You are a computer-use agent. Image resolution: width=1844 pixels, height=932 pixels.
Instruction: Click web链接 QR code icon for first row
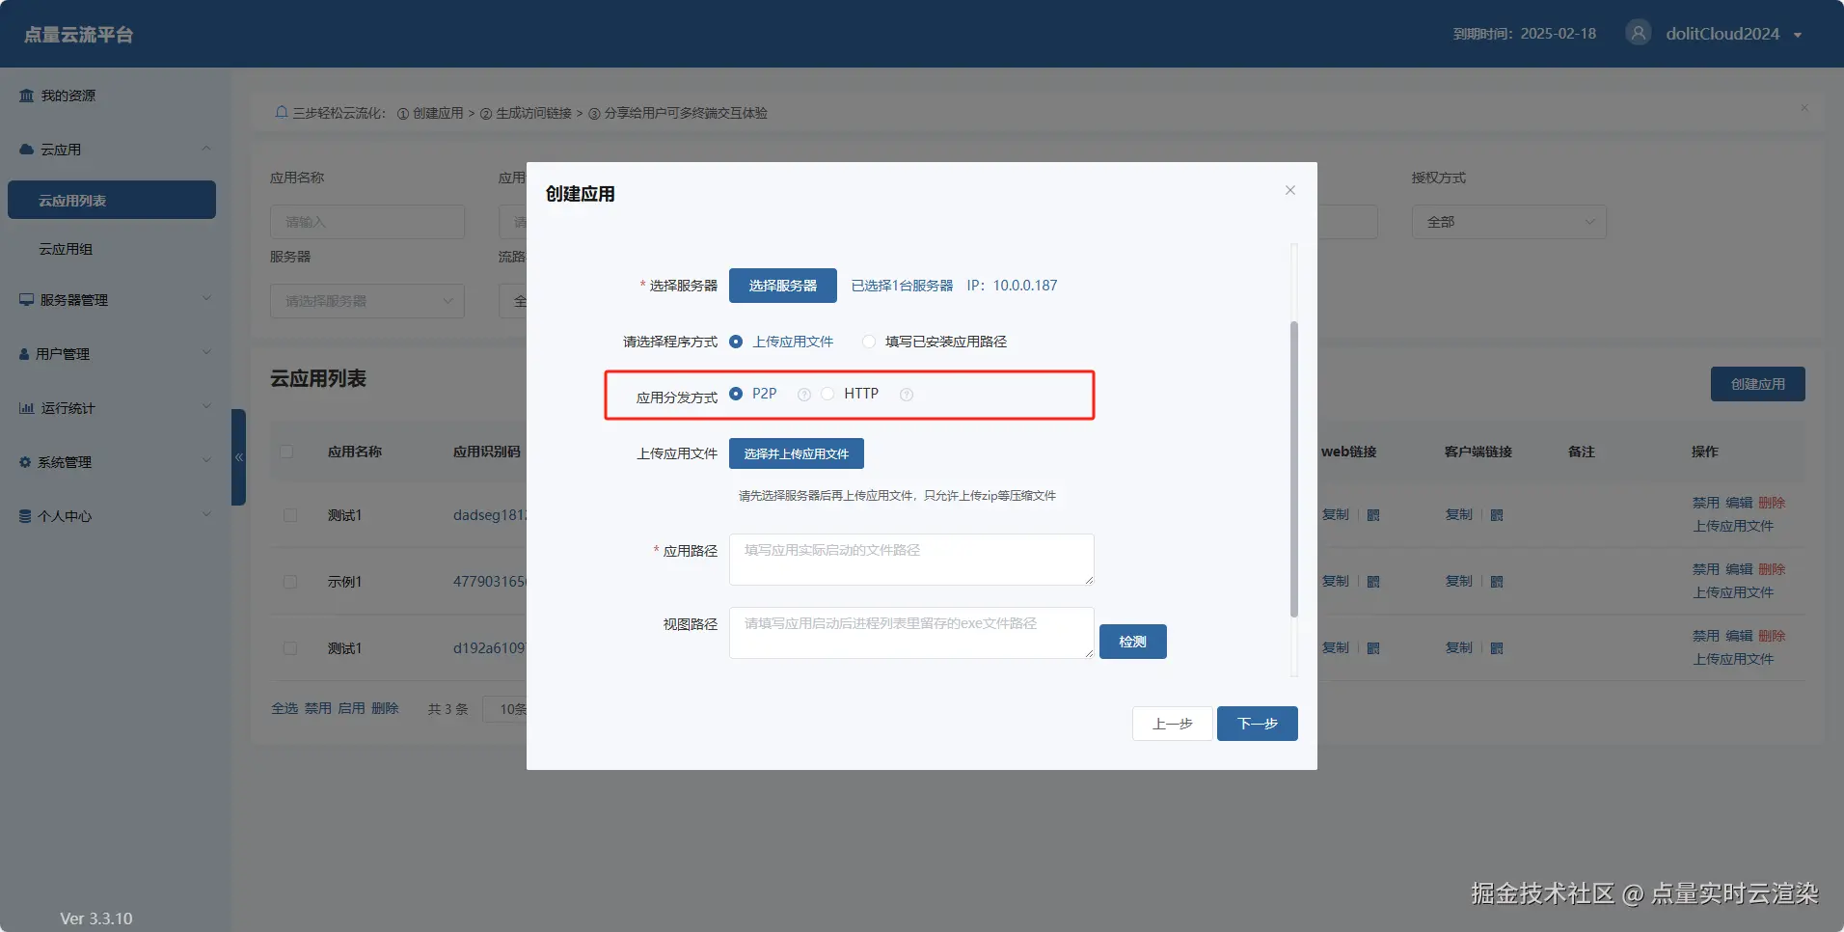point(1373,515)
